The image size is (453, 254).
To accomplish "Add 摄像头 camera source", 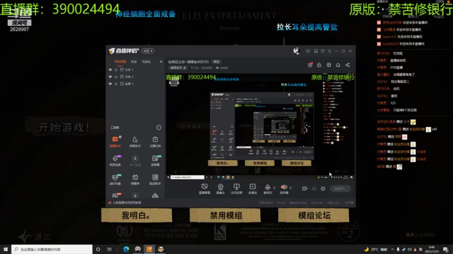I will (x=220, y=189).
